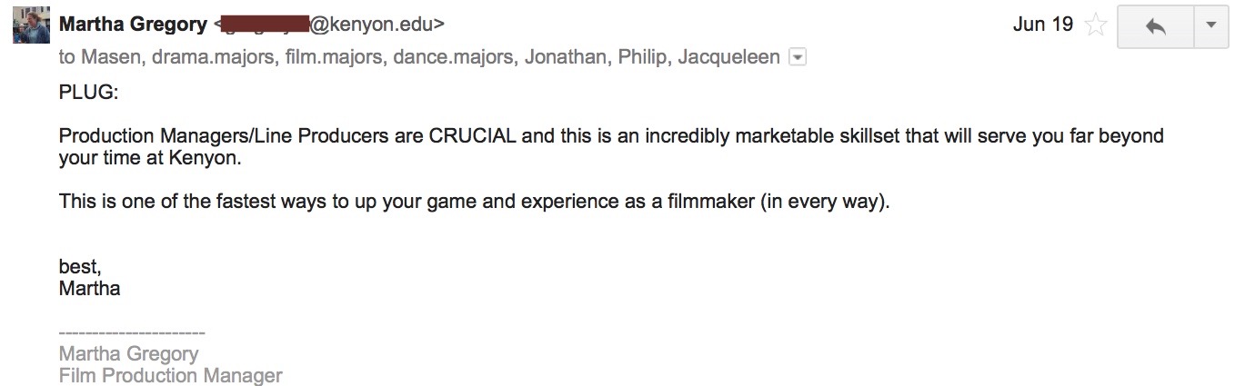This screenshot has width=1235, height=386.
Task: Click the Reply arrow button
Action: pos(1155,25)
